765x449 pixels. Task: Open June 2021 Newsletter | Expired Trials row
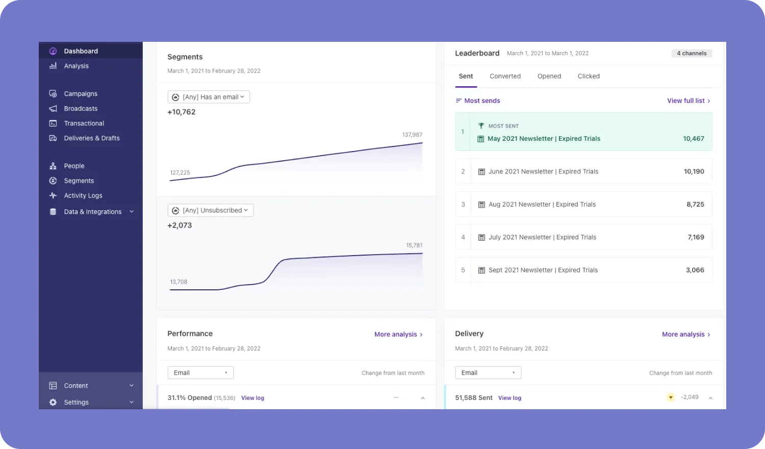point(583,171)
